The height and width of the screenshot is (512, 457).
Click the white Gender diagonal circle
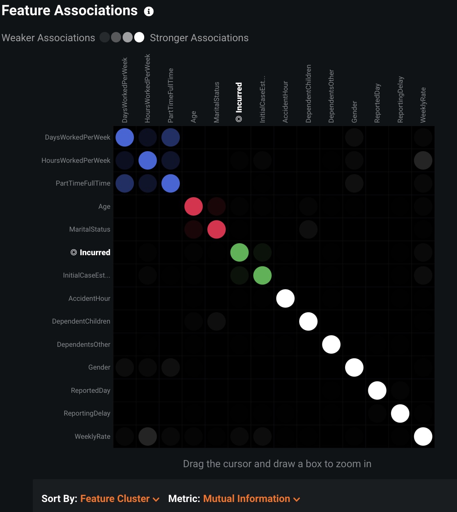click(354, 368)
